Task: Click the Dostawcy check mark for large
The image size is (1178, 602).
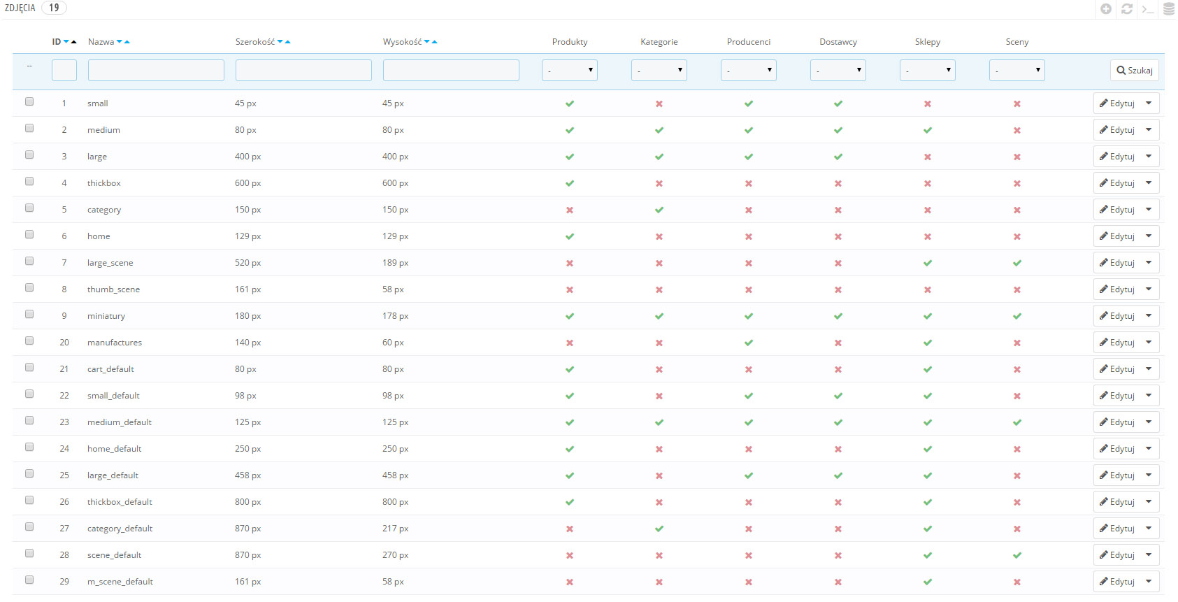Action: coord(838,157)
